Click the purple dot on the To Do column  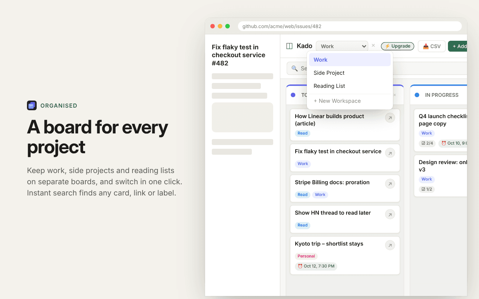click(x=293, y=95)
